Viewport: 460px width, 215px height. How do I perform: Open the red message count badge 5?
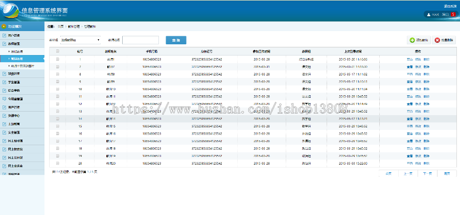click(x=453, y=14)
